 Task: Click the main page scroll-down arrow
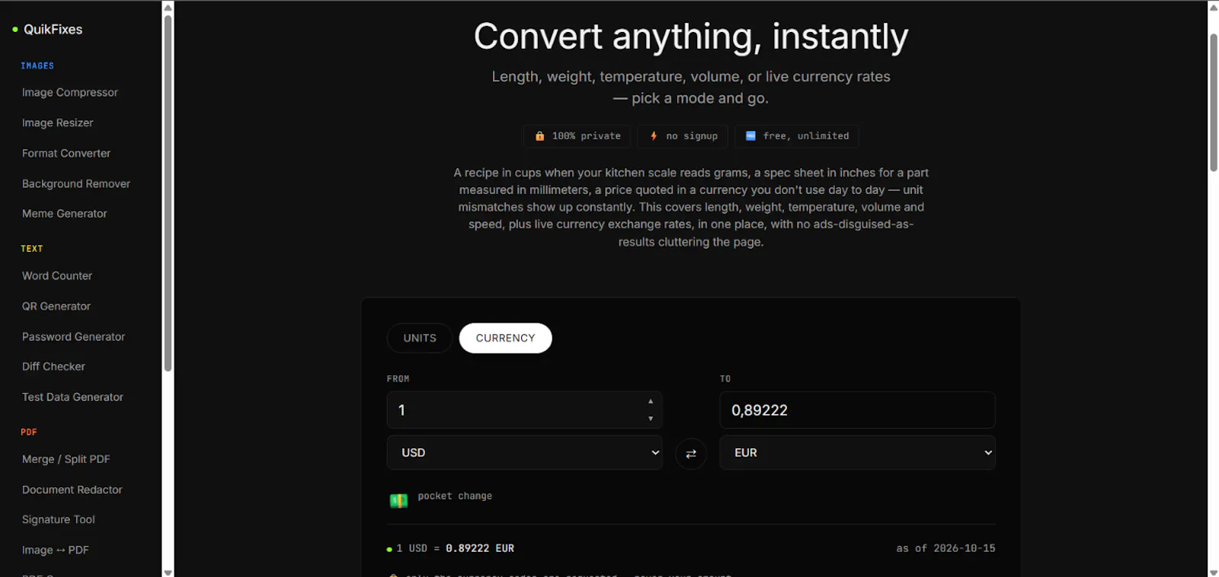pos(1214,572)
